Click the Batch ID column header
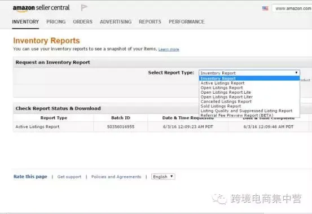Viewport: 312px width, 214px height. click(121, 118)
